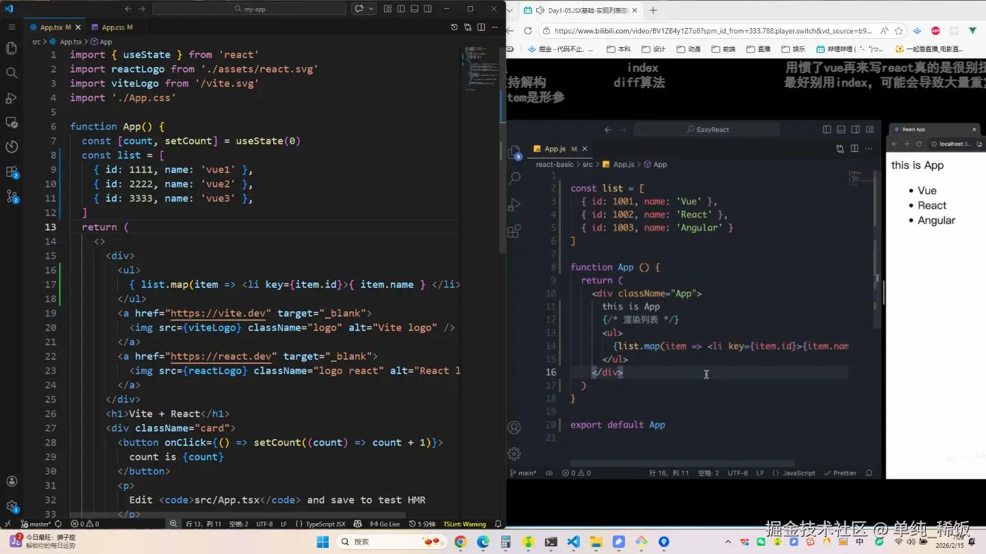Open the https://vite.dev link in the code
This screenshot has width=986, height=554.
(218, 313)
